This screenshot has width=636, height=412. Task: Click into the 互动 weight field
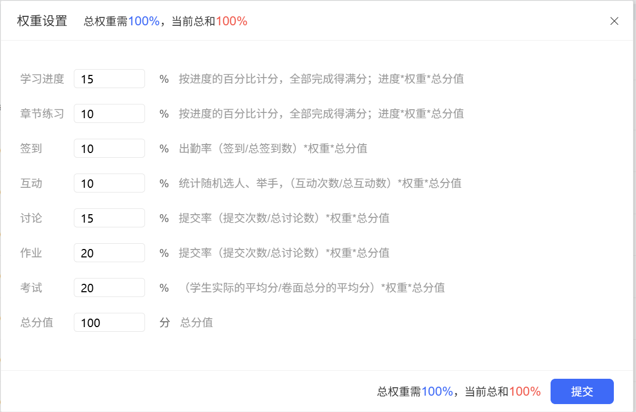click(109, 184)
